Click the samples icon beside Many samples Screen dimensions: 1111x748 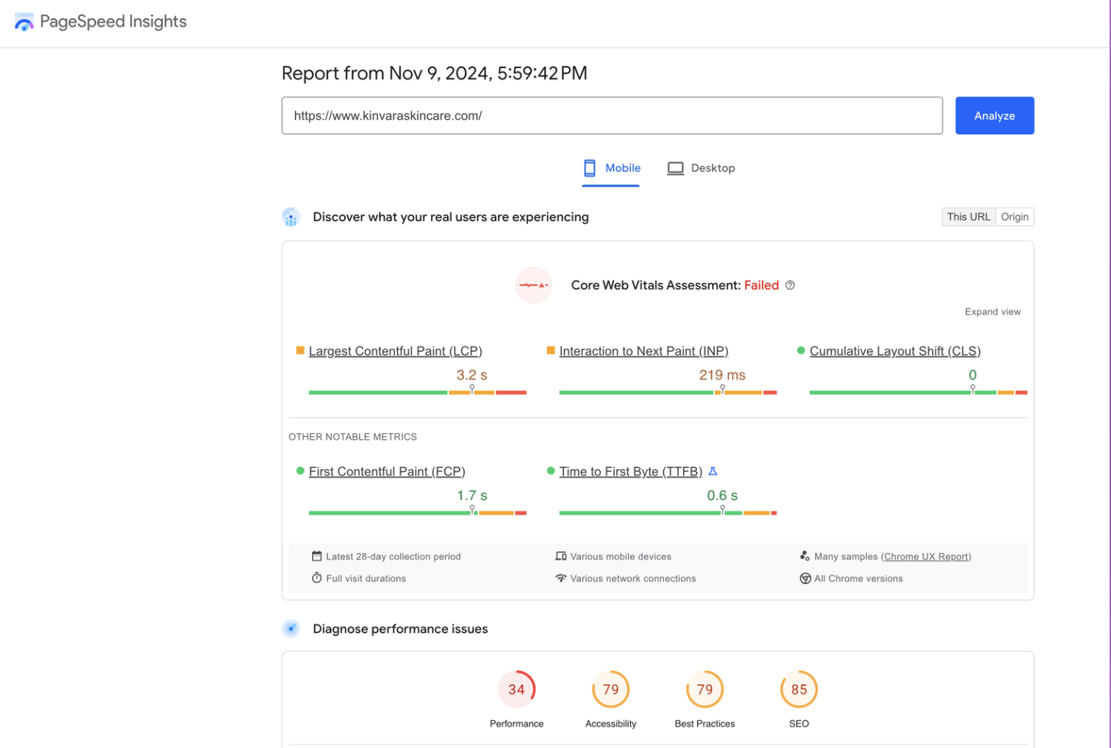805,556
